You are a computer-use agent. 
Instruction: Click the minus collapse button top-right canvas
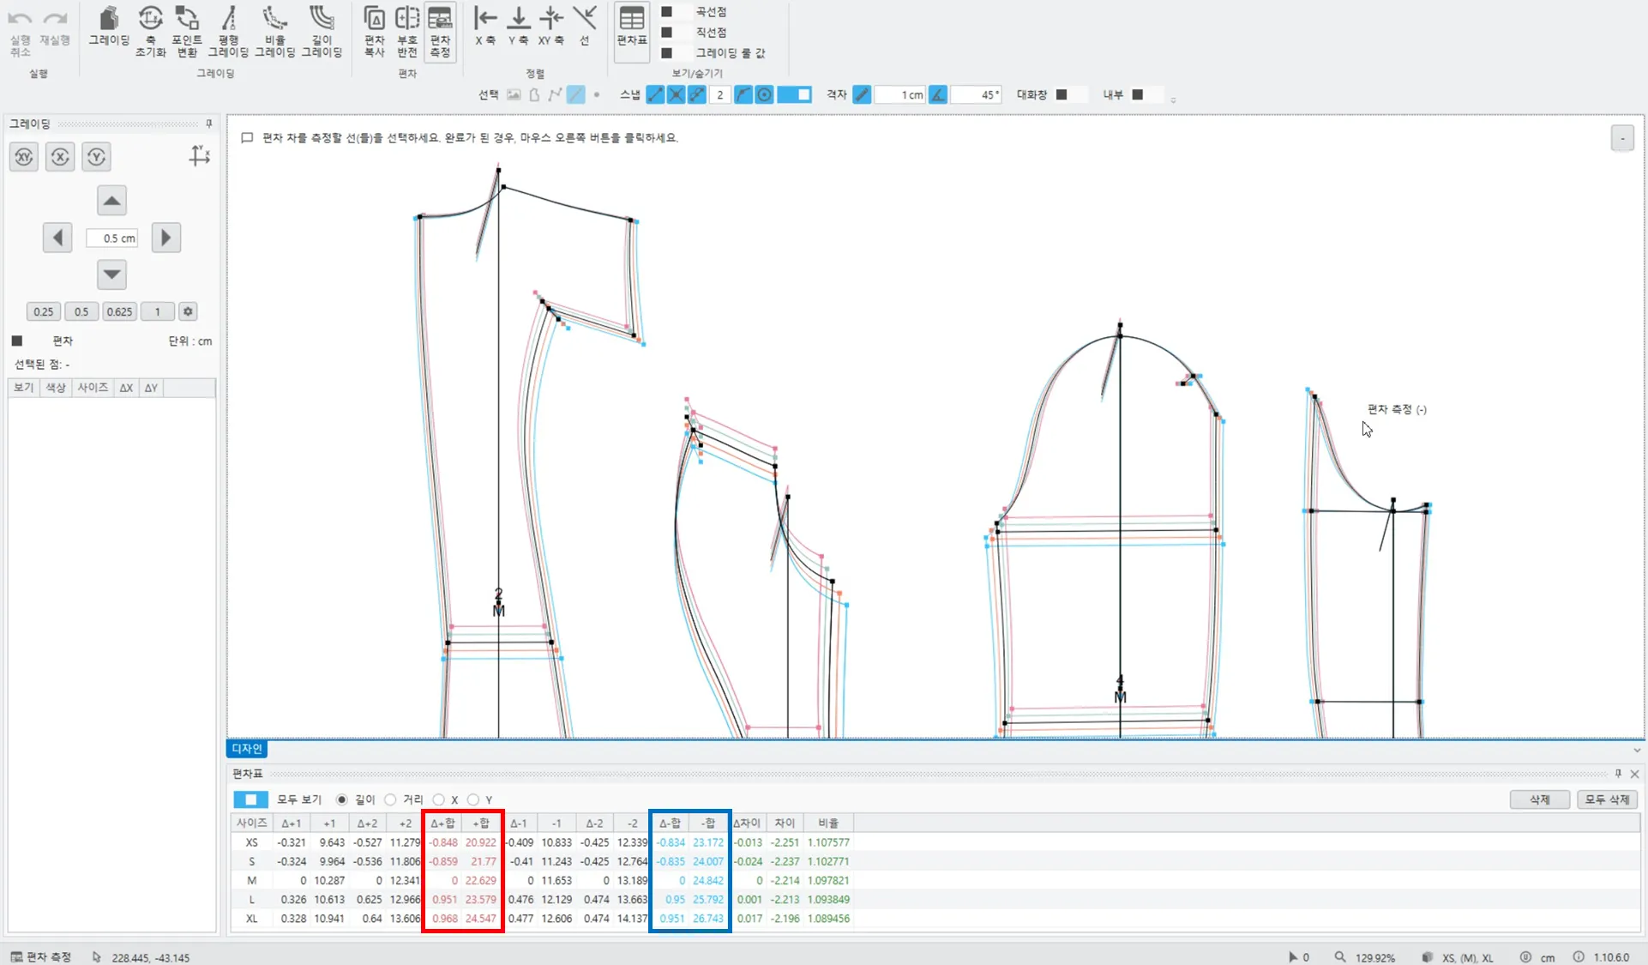tap(1622, 138)
